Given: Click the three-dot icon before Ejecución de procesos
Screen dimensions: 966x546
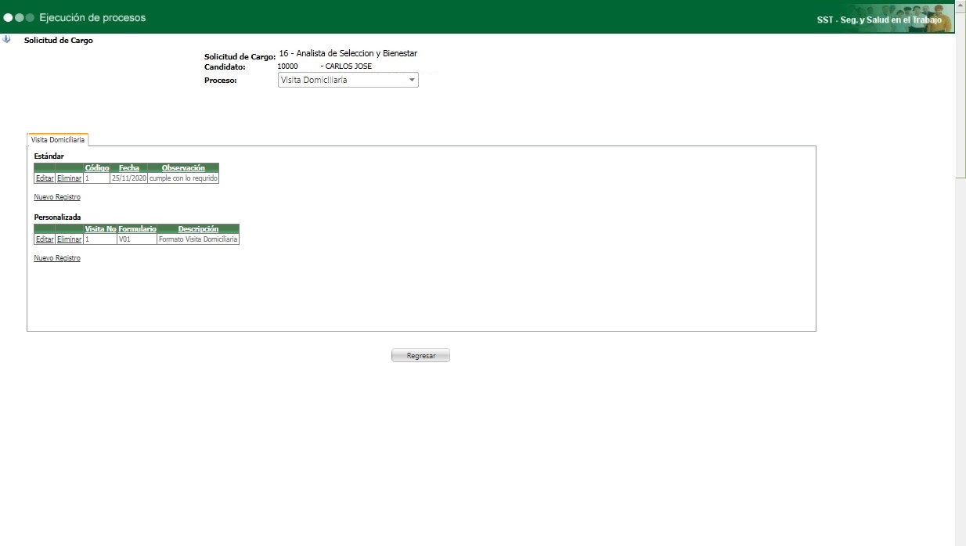Looking at the screenshot, I should 20,17.
